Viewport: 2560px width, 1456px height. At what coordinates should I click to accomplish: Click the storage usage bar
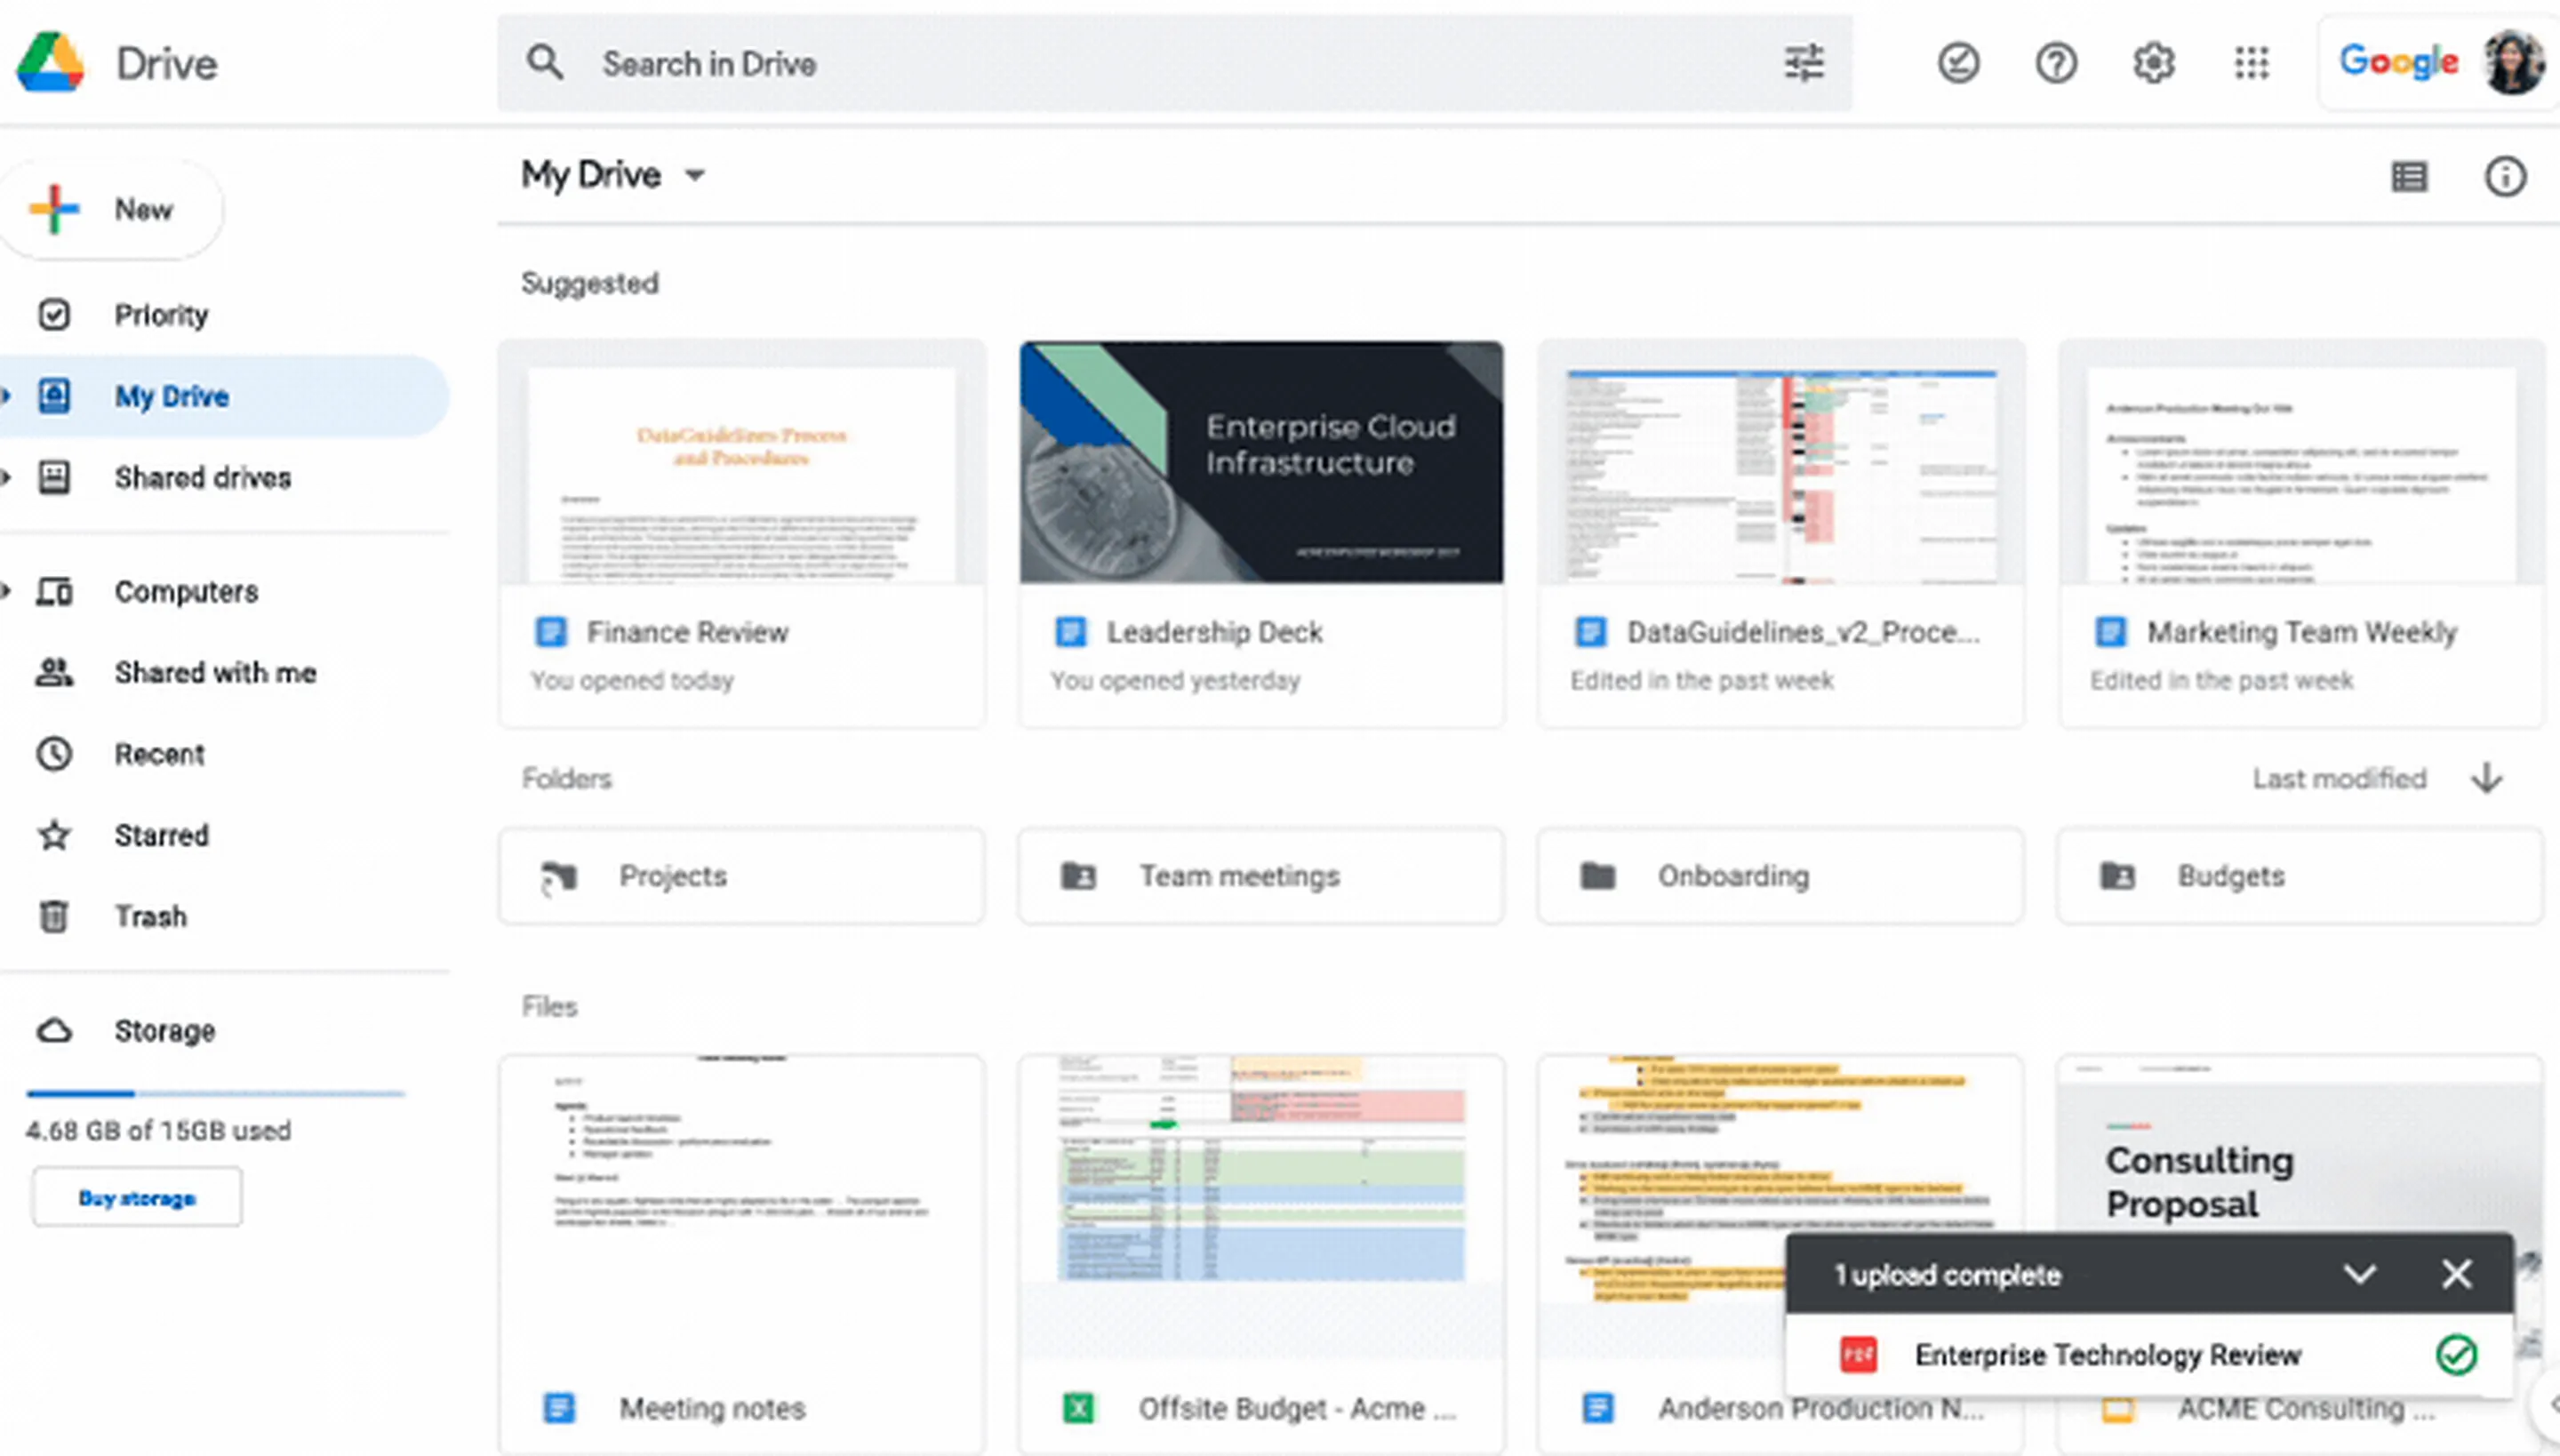(215, 1093)
